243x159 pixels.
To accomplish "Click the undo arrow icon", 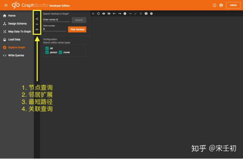I will [114, 14].
